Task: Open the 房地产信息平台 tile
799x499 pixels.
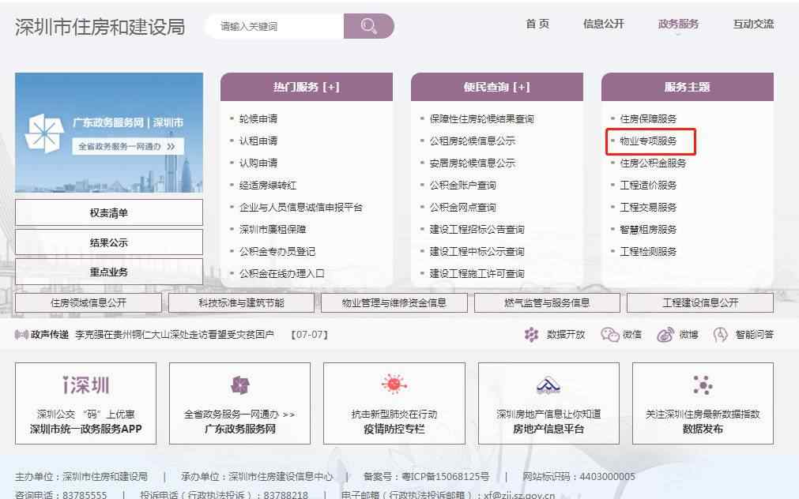Action: click(x=548, y=403)
